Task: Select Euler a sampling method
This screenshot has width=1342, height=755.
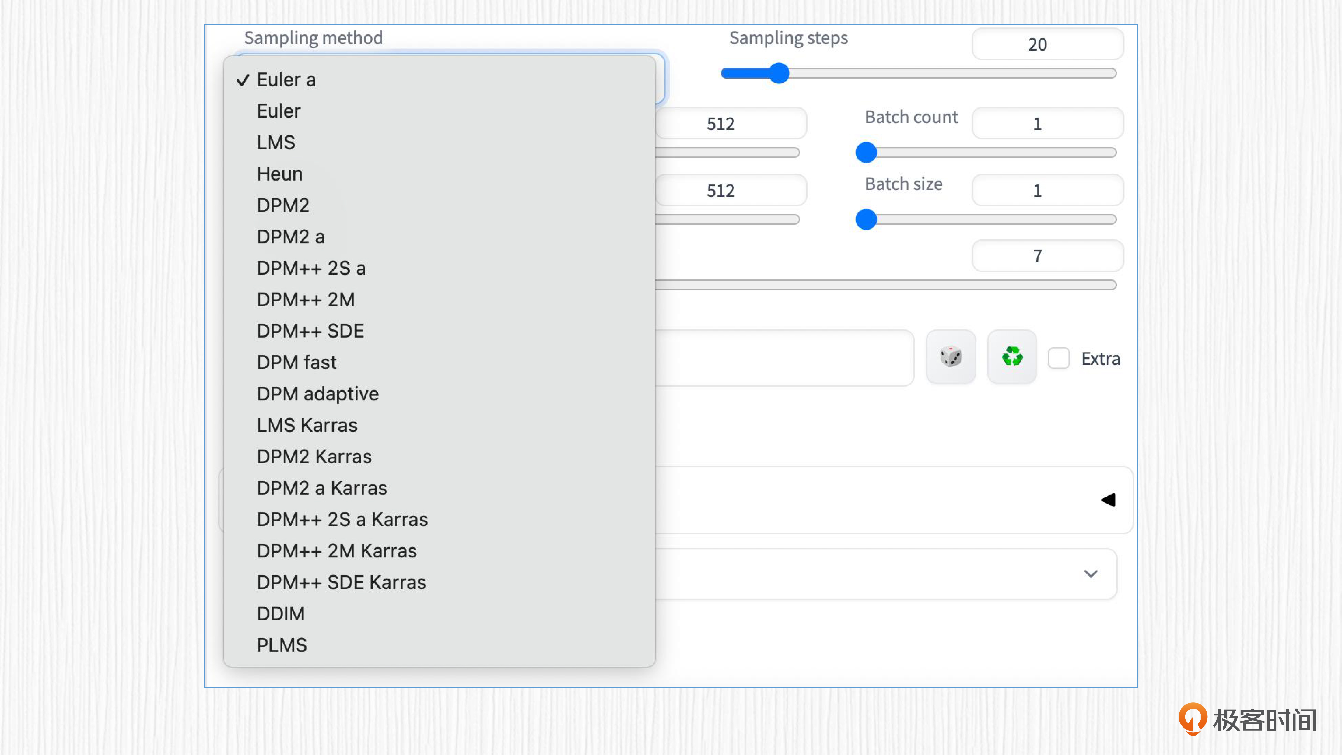Action: point(286,80)
